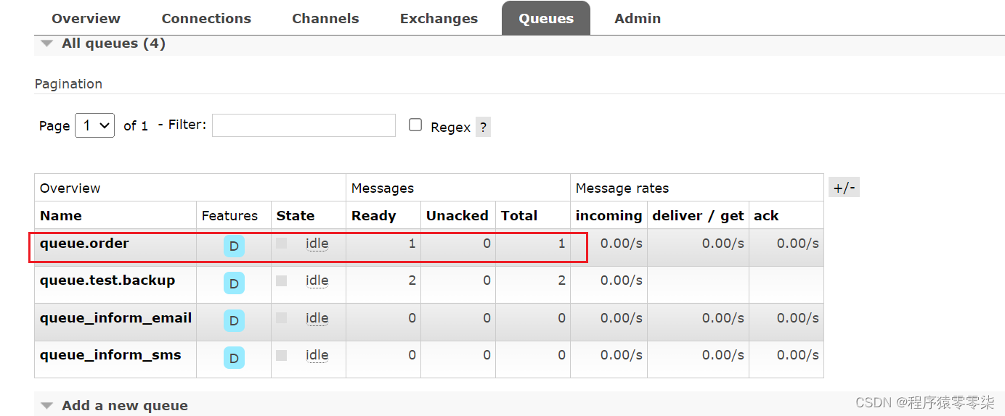Open the Regex help question mark
Viewport: 1005px width, 416px height.
[x=483, y=127]
